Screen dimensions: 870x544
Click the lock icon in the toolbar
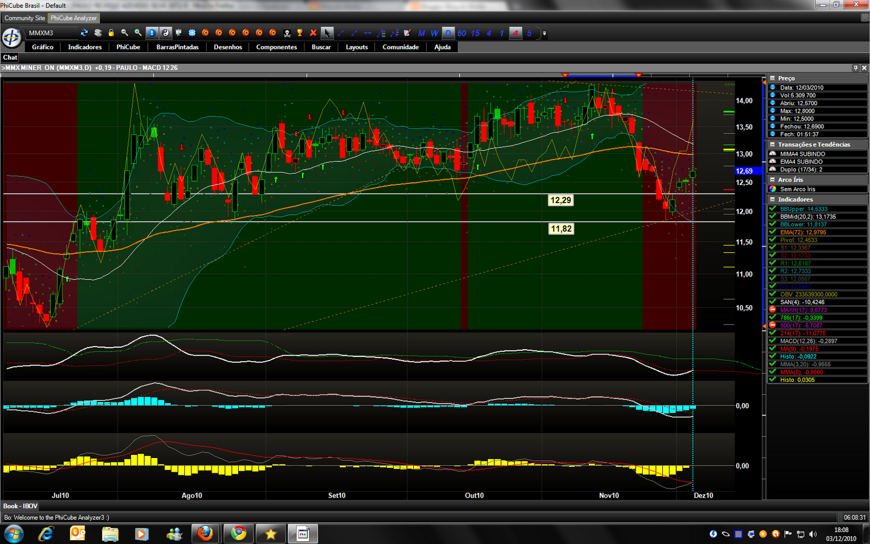coord(111,33)
